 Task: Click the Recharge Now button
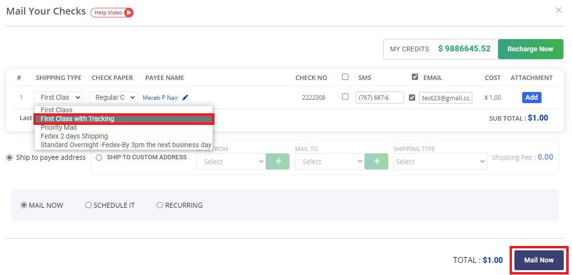[x=530, y=49]
